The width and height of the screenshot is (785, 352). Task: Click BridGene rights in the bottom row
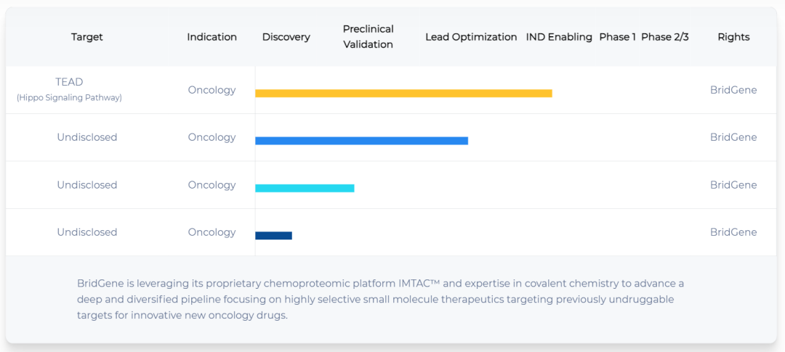point(733,232)
